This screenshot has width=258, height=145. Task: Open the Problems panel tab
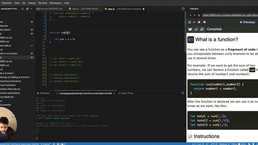[44, 93]
